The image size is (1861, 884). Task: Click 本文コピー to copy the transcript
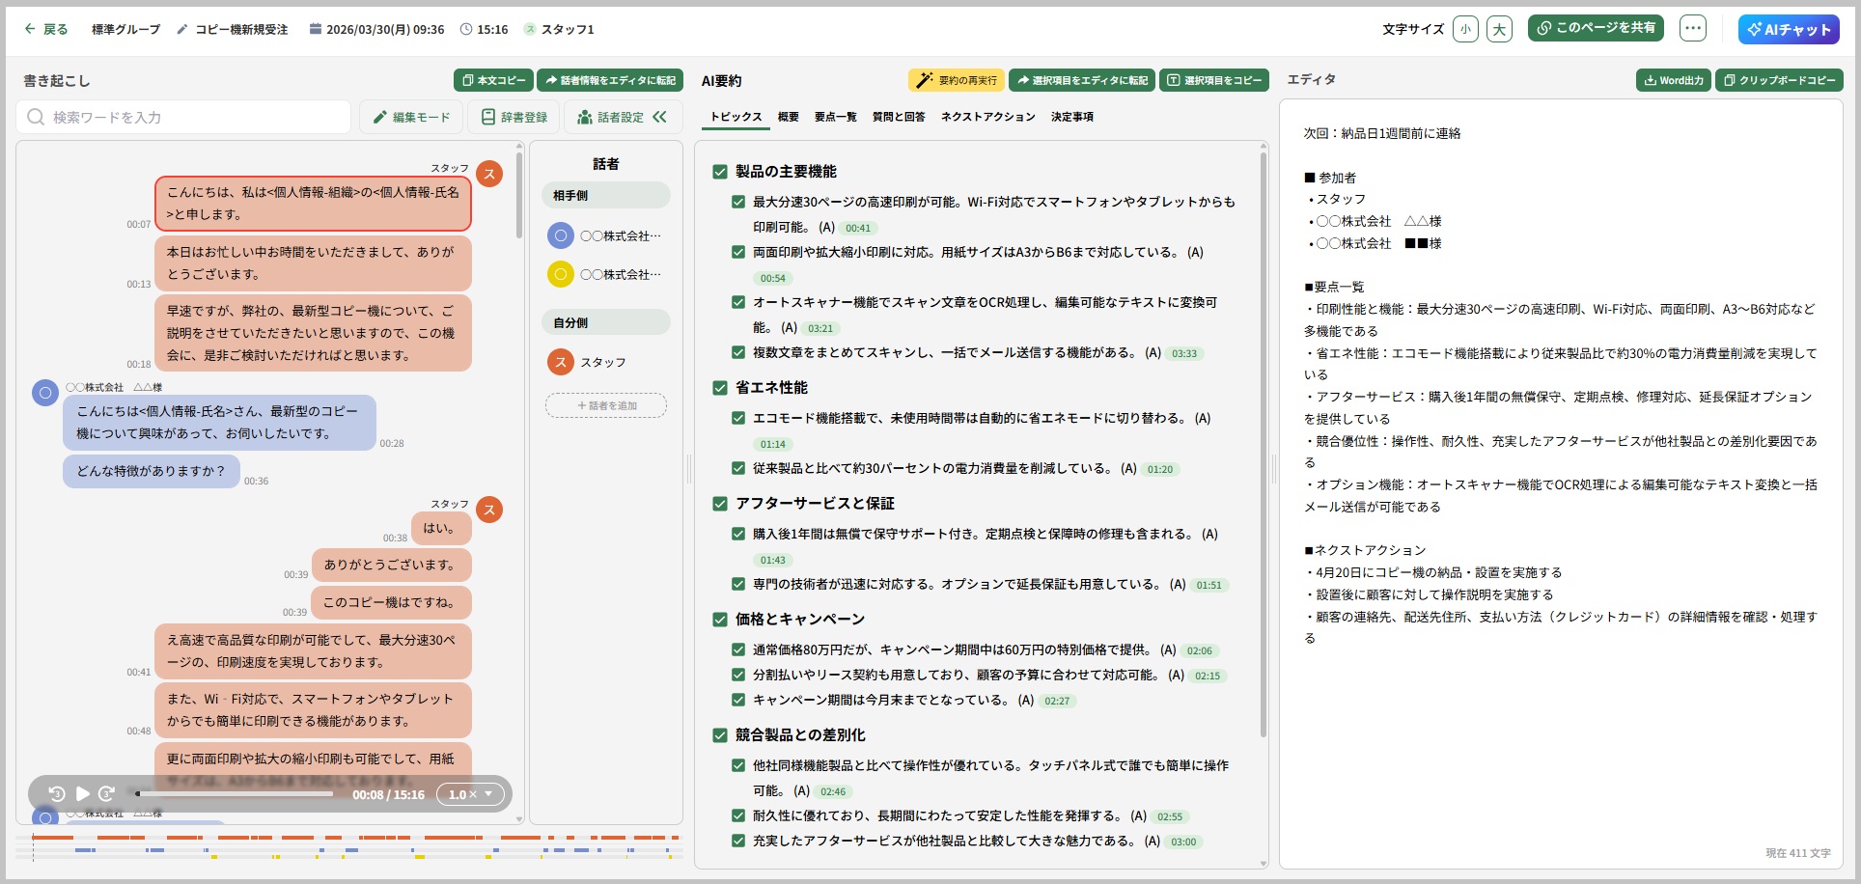[x=493, y=80]
